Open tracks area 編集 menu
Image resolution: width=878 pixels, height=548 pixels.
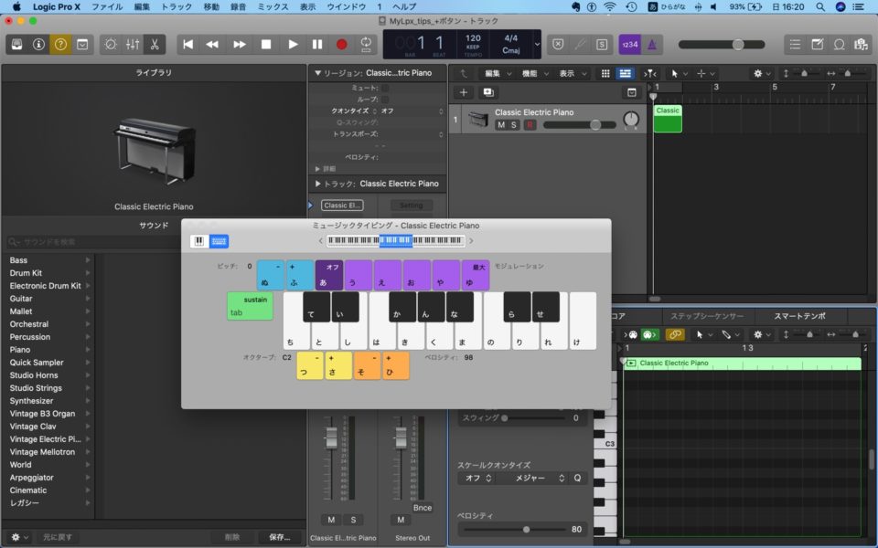(x=498, y=73)
